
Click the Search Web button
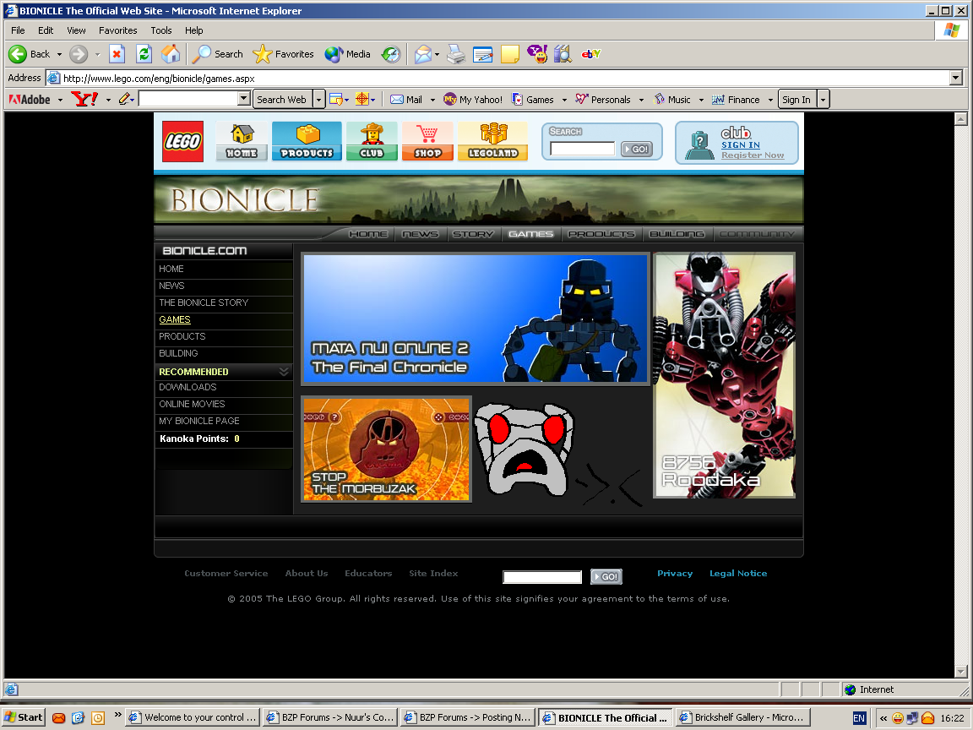coord(282,100)
